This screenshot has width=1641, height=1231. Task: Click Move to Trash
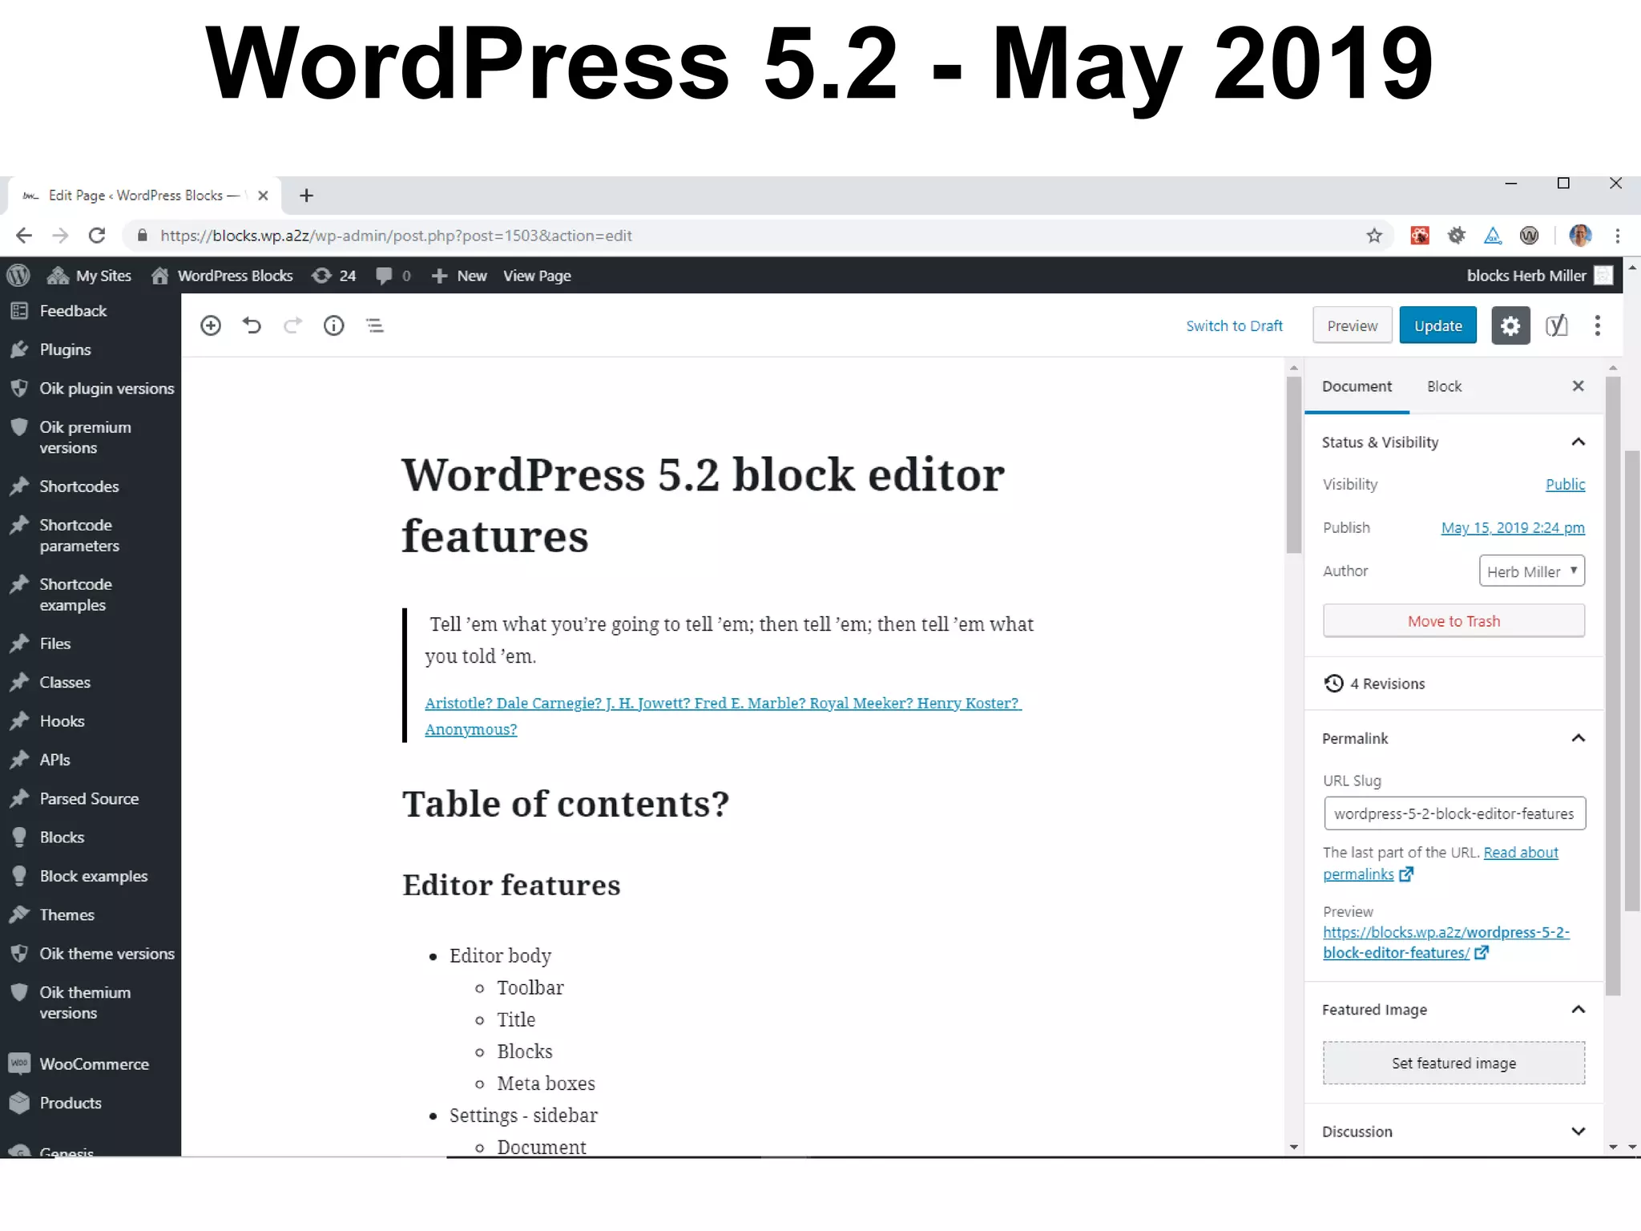(1454, 621)
